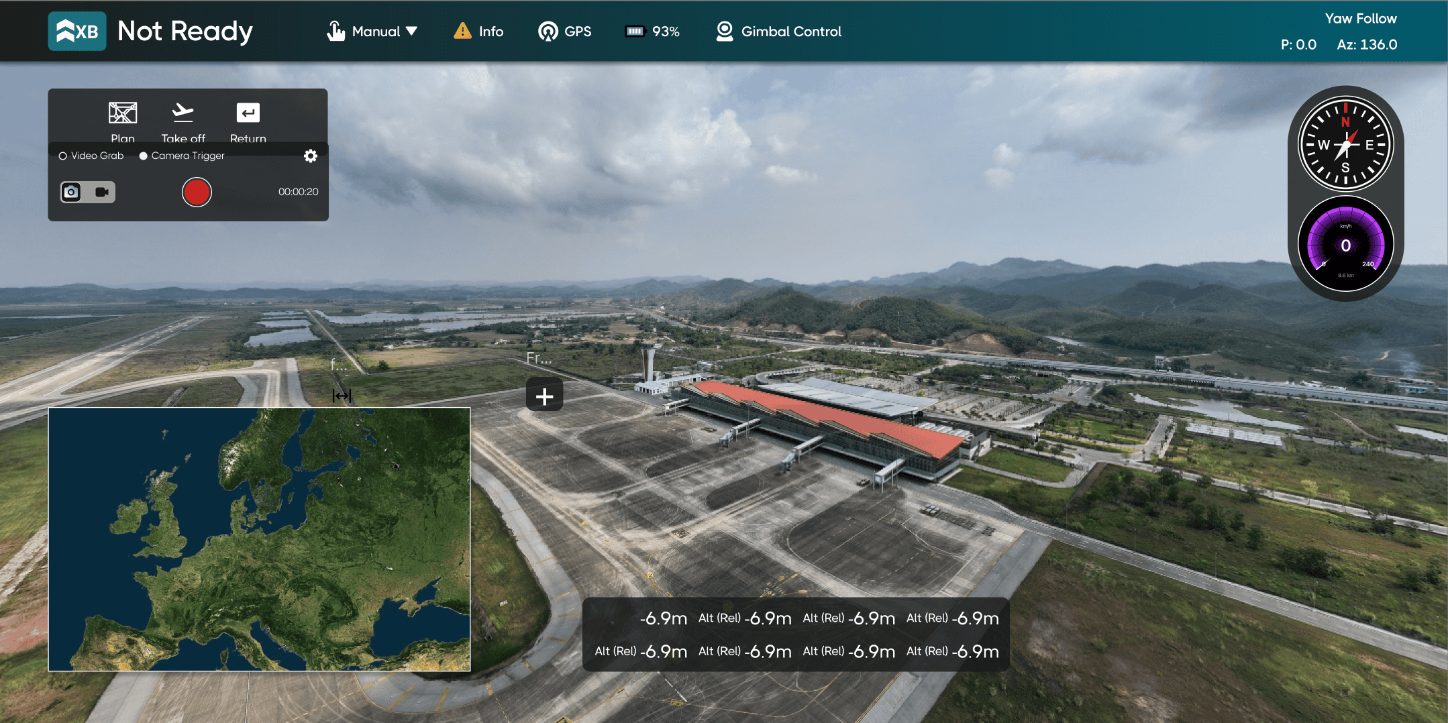Click the Take off airplane icon
The image size is (1448, 723).
pos(183,113)
